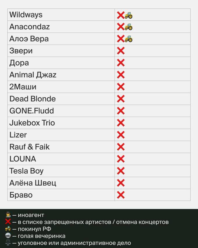Viewport: 198px width, 248px height.
Task: Select the Rauf & Faik name
Action: (29, 147)
